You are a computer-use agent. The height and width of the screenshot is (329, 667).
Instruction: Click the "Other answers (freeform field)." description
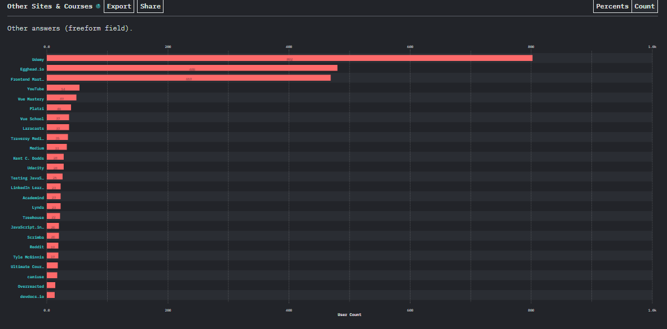[70, 29]
